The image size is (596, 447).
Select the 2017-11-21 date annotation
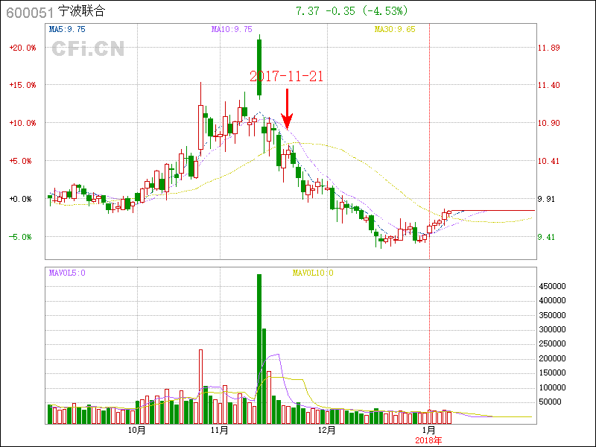[x=287, y=76]
